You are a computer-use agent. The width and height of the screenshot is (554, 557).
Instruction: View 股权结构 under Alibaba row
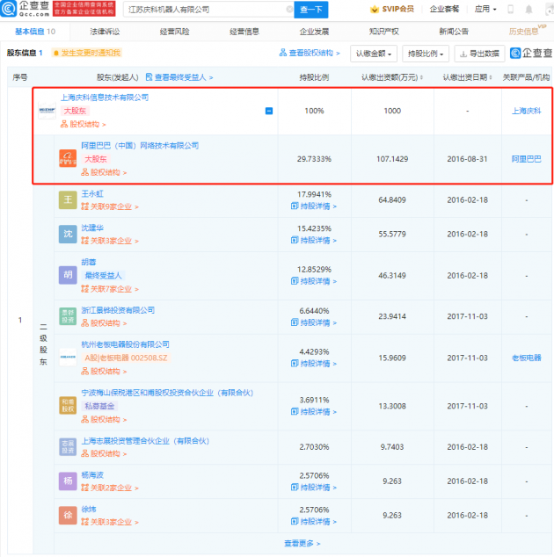point(104,172)
